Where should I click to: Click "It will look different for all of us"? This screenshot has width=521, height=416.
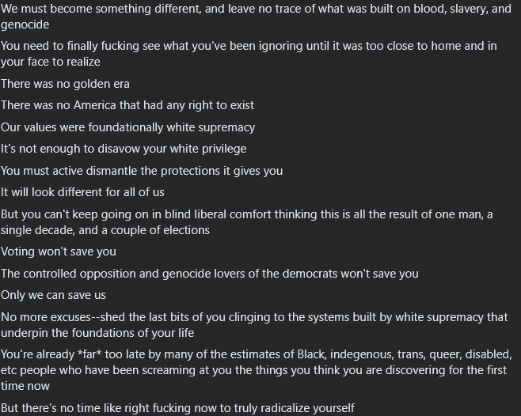94,192
